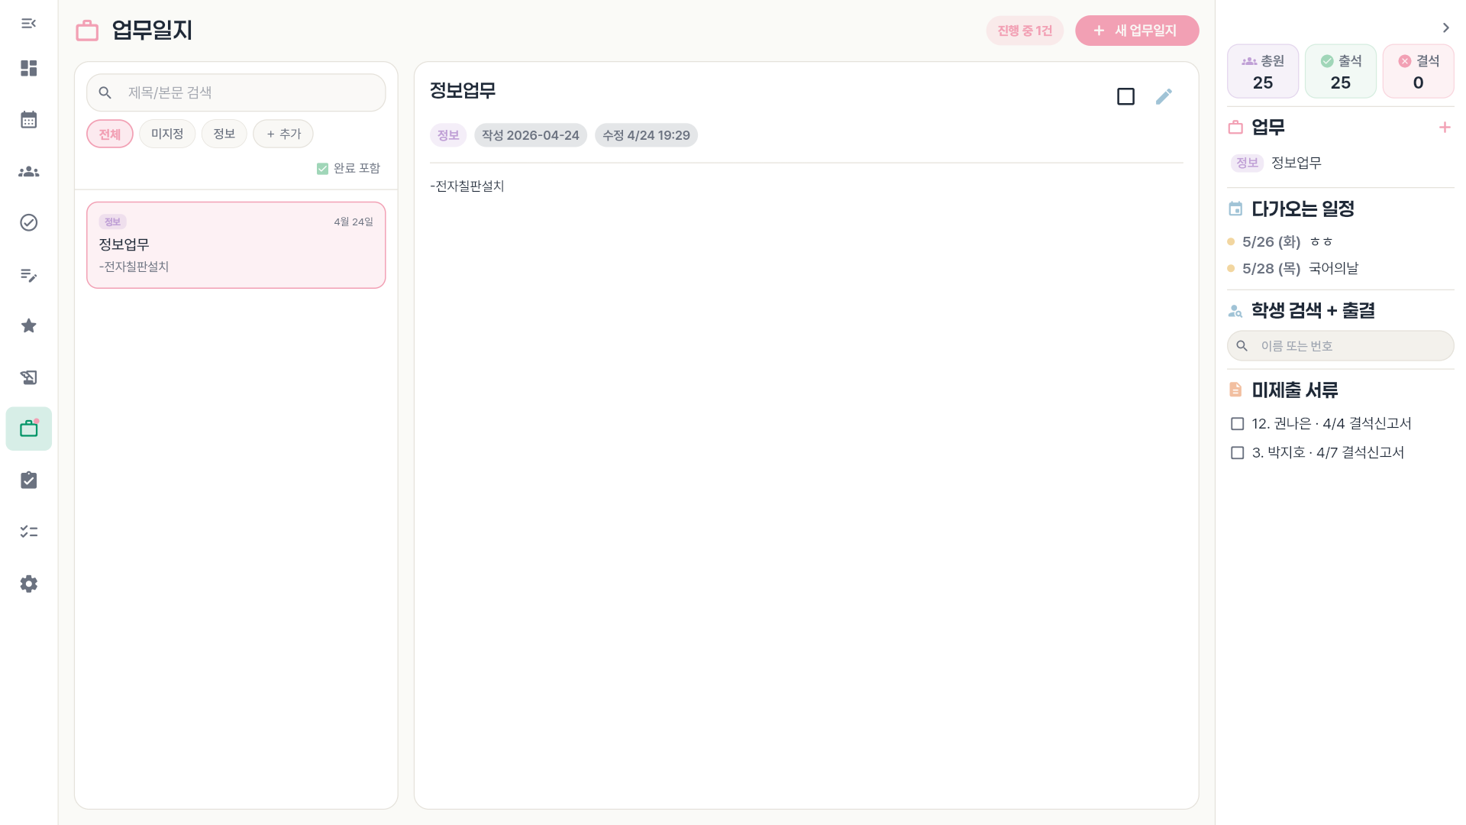Mark 정보업무 complete with checkbox
This screenshot has width=1466, height=825.
(1125, 96)
